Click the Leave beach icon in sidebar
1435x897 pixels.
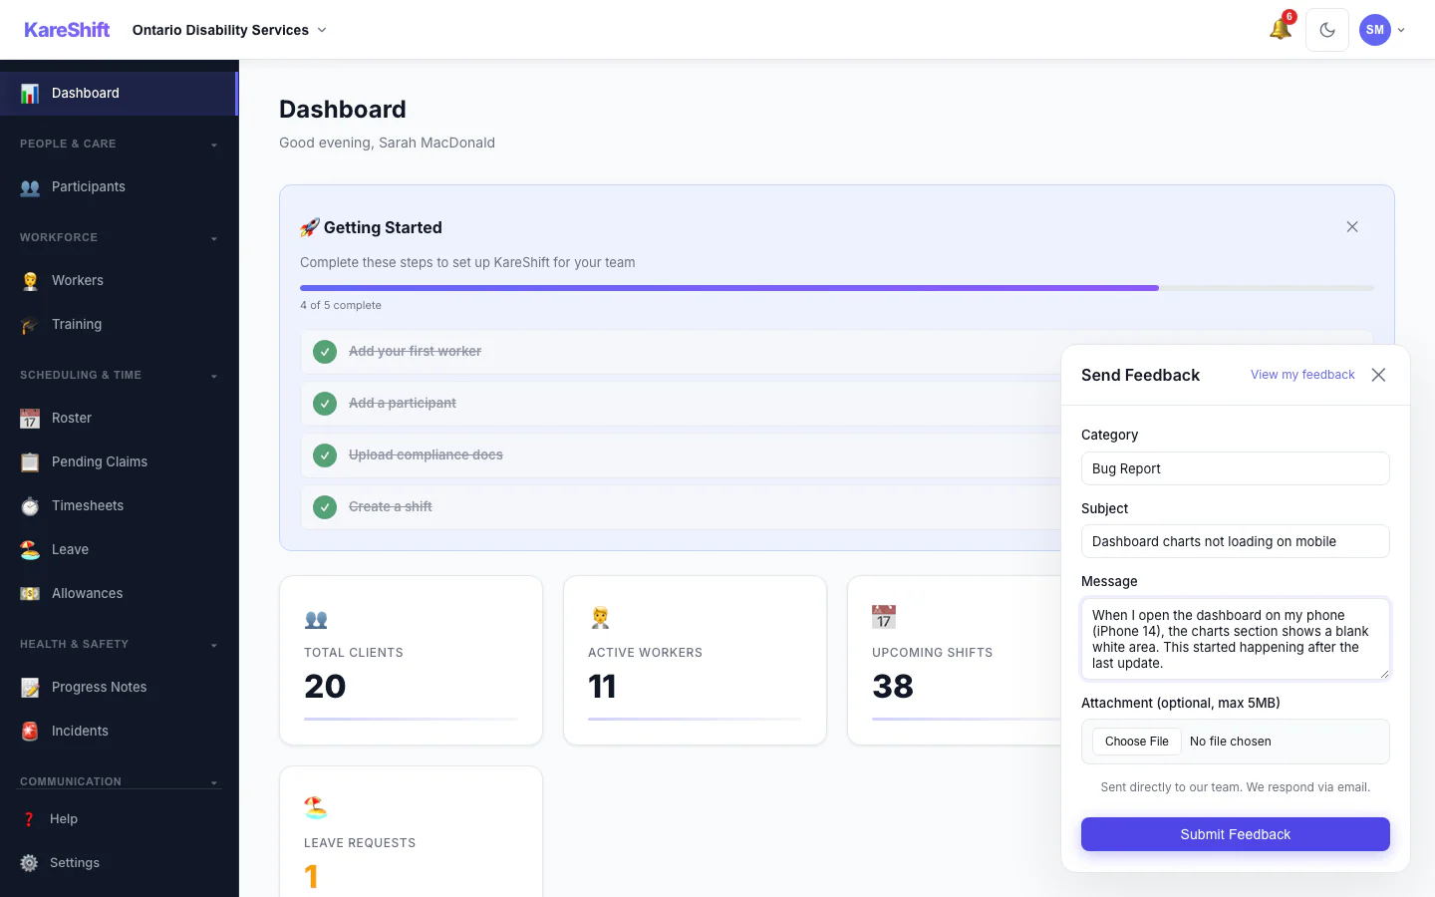[x=30, y=550]
